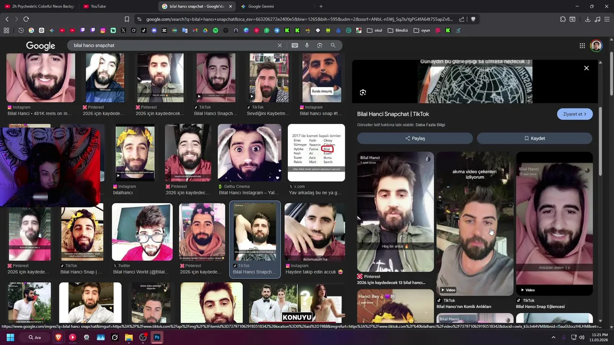
Task: Open File Explorer from the taskbar
Action: pyautogui.click(x=129, y=337)
